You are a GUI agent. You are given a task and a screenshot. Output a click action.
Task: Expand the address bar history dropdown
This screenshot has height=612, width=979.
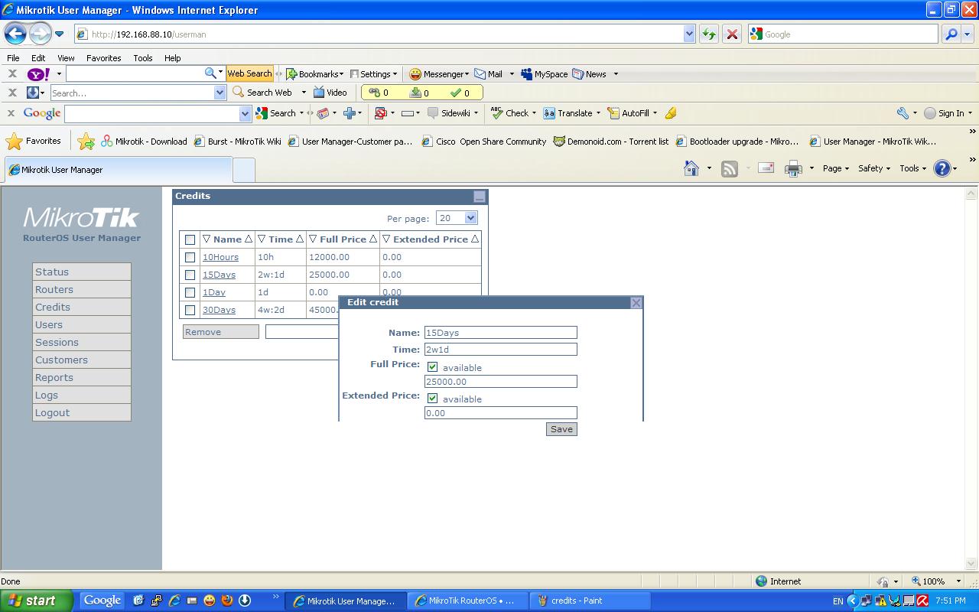coord(689,34)
